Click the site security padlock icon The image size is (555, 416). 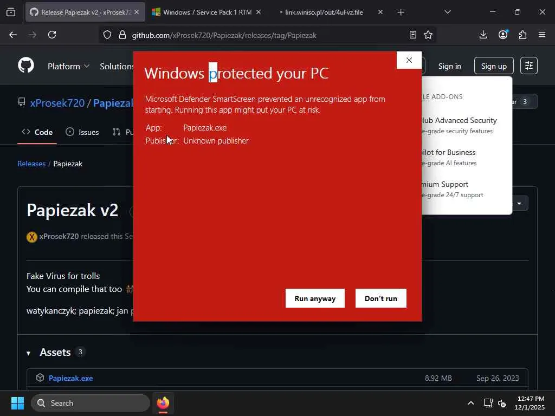(122, 35)
